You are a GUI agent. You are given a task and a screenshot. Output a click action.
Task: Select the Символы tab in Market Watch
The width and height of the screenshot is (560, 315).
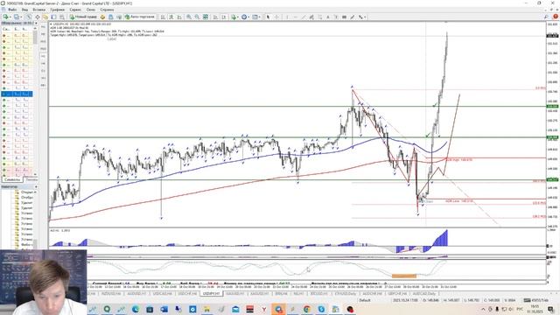pyautogui.click(x=12, y=179)
